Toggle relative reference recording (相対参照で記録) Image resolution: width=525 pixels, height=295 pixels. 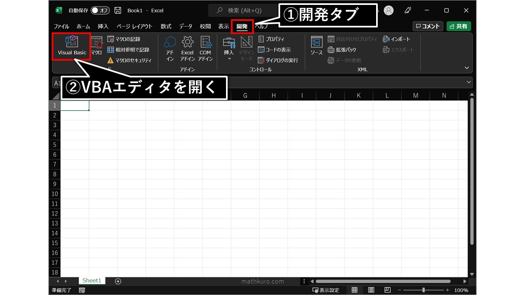click(x=128, y=50)
